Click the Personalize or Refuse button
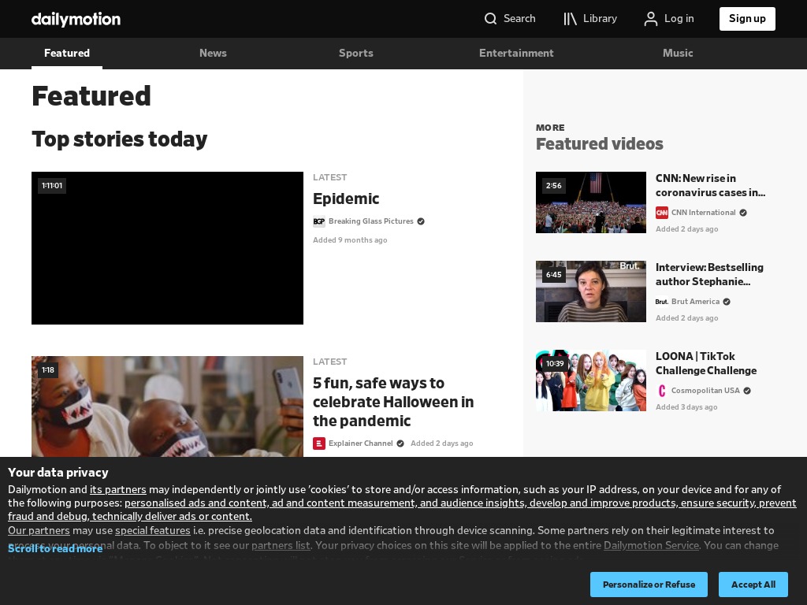This screenshot has width=807, height=605. coord(649,585)
